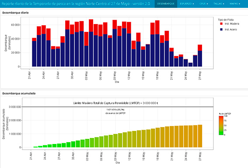Click the red Ind. Madera legend swatch

tap(221, 24)
